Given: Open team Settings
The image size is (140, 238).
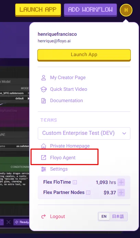Looking at the screenshot, I should tap(59, 169).
